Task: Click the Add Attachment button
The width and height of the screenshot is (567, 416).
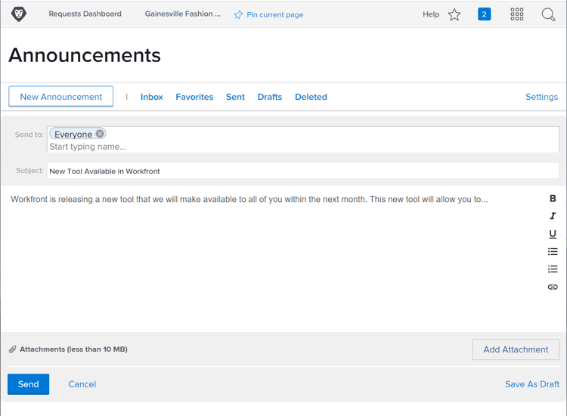Action: pyautogui.click(x=516, y=349)
